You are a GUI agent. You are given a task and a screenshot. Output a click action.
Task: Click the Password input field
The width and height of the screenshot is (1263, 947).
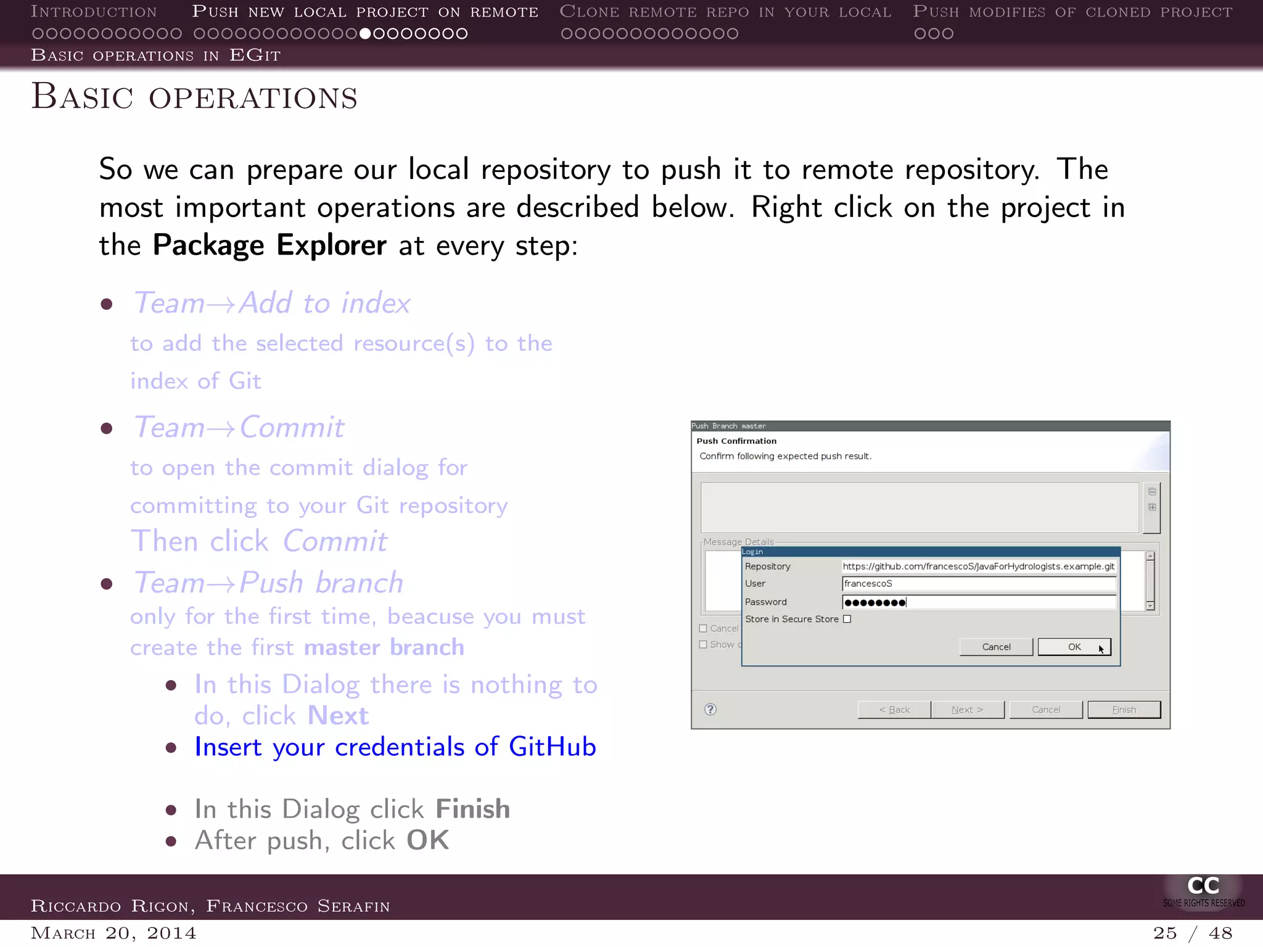tap(979, 602)
